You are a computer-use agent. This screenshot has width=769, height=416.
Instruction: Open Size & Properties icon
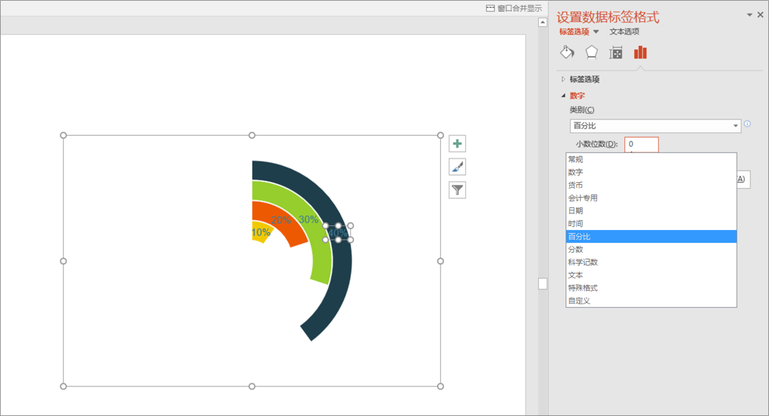(x=616, y=53)
